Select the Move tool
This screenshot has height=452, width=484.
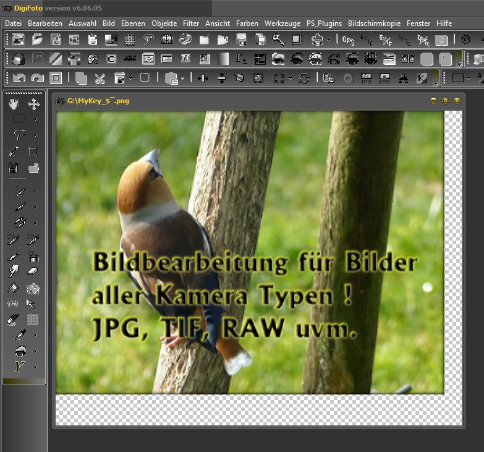[33, 104]
